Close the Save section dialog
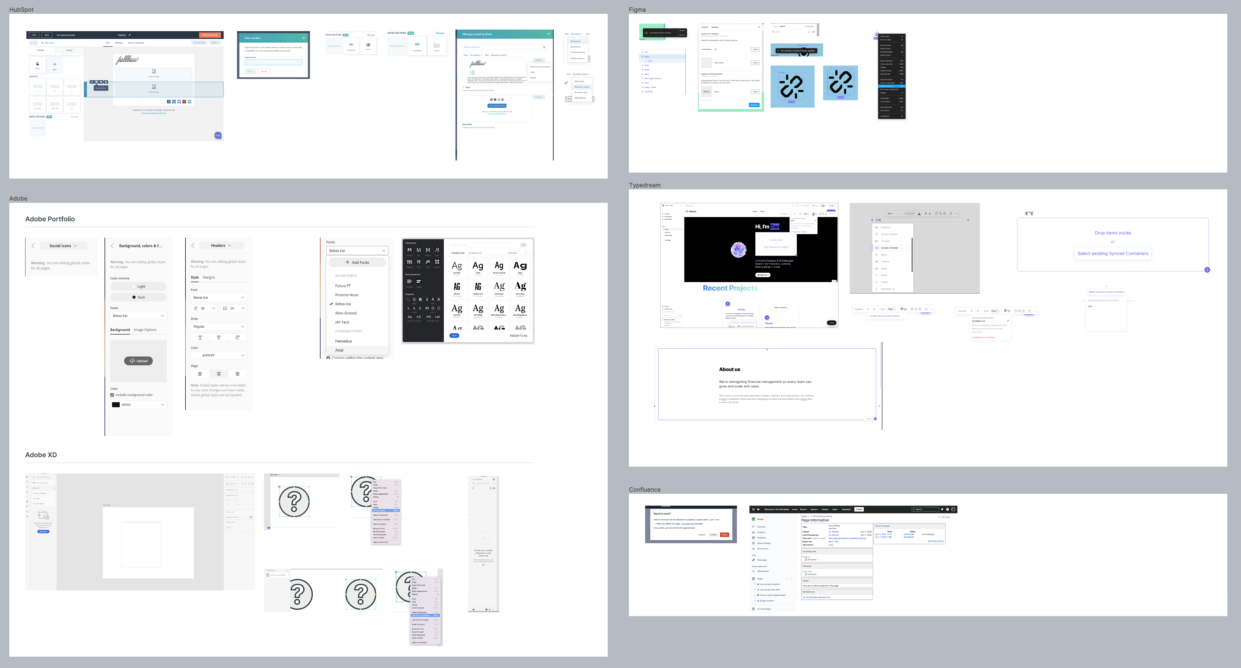 [x=303, y=38]
